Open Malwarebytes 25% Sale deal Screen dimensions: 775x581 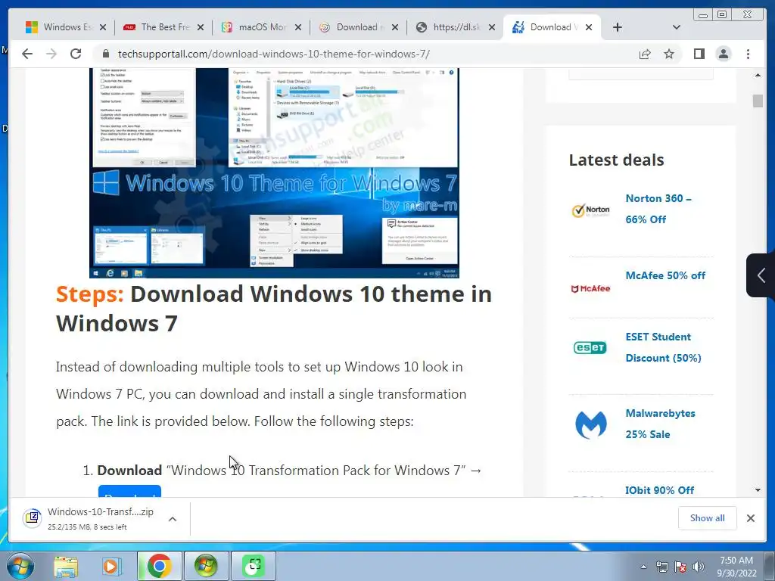pyautogui.click(x=660, y=424)
